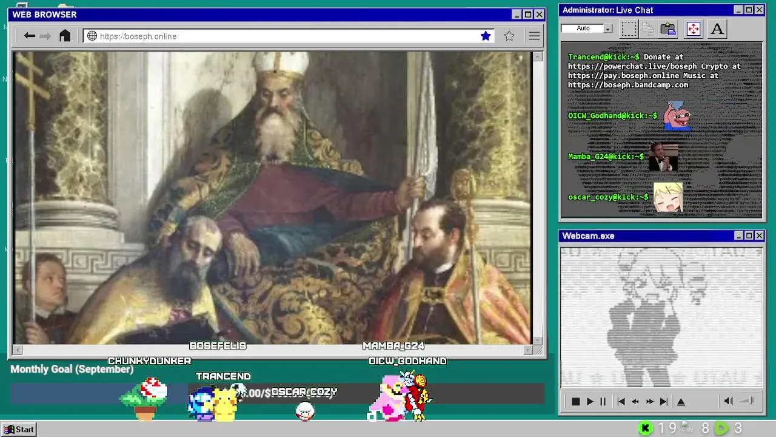Click the painting in the web browser
Image resolution: width=776 pixels, height=437 pixels.
272,198
